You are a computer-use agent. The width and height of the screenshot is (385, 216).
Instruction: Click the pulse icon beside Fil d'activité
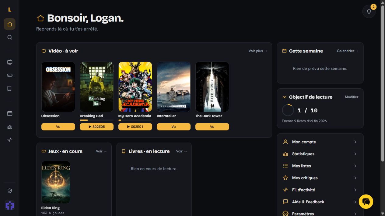pyautogui.click(x=285, y=190)
